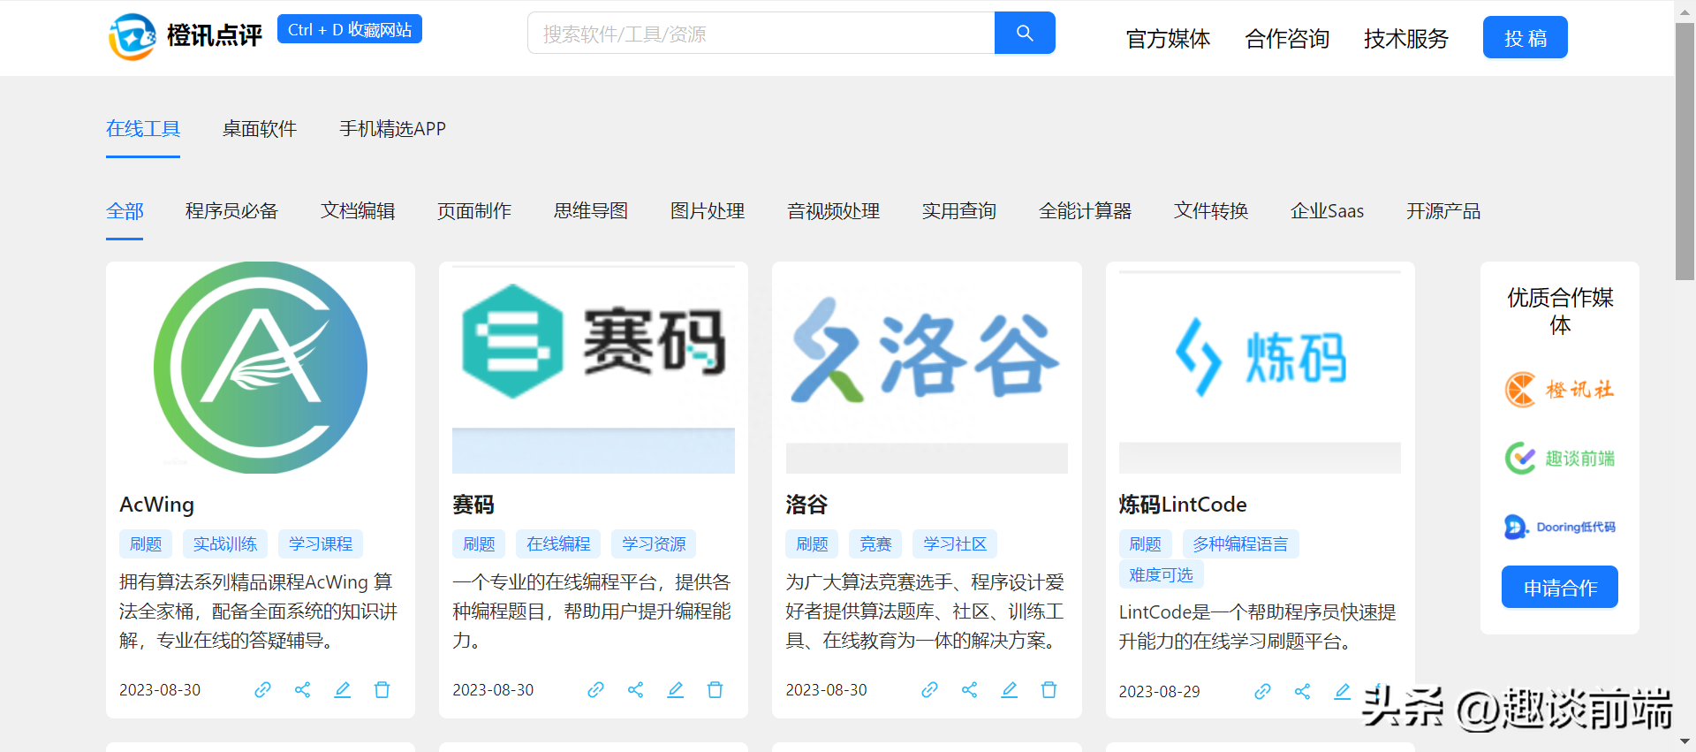Viewport: 1696px width, 752px height.
Task: Open the 橙讯社 partner media logo
Action: pyautogui.click(x=1560, y=390)
